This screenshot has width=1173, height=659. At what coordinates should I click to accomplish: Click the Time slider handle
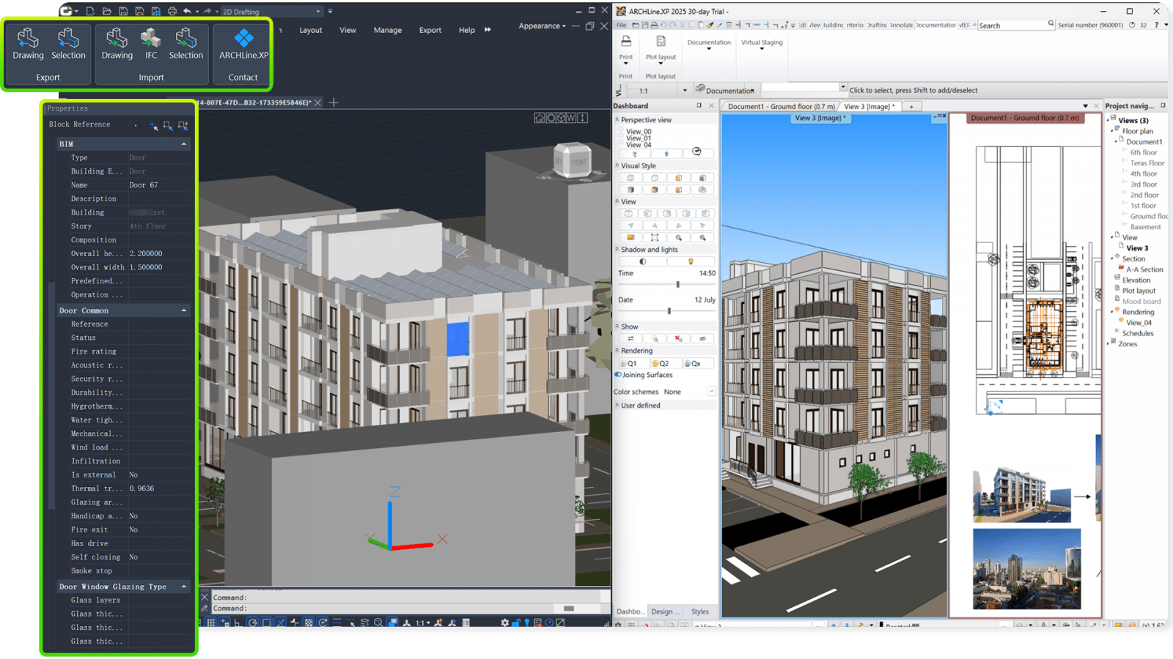[677, 284]
